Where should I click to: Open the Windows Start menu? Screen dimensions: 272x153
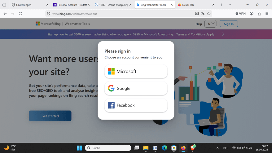point(79,148)
